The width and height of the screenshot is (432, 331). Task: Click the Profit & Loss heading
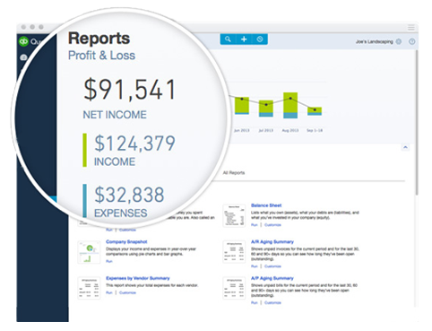click(101, 56)
